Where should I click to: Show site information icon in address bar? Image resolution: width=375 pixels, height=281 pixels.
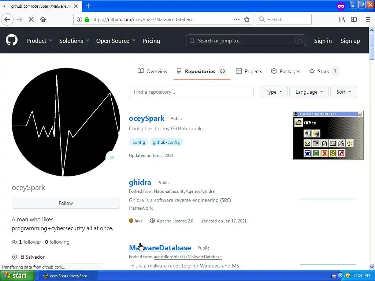coord(79,20)
